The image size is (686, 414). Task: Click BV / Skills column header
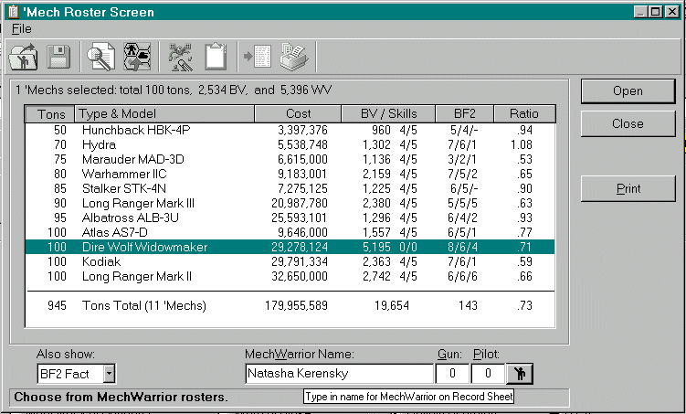pos(388,114)
